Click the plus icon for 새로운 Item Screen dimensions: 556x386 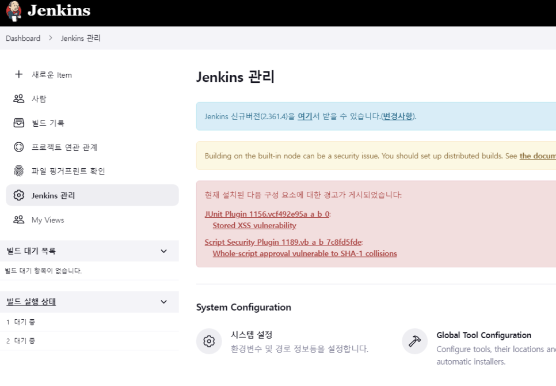coord(19,74)
